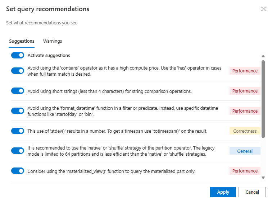Switch off the partition operator strategy suggestion
This screenshot has width=272, height=203.
point(18,151)
